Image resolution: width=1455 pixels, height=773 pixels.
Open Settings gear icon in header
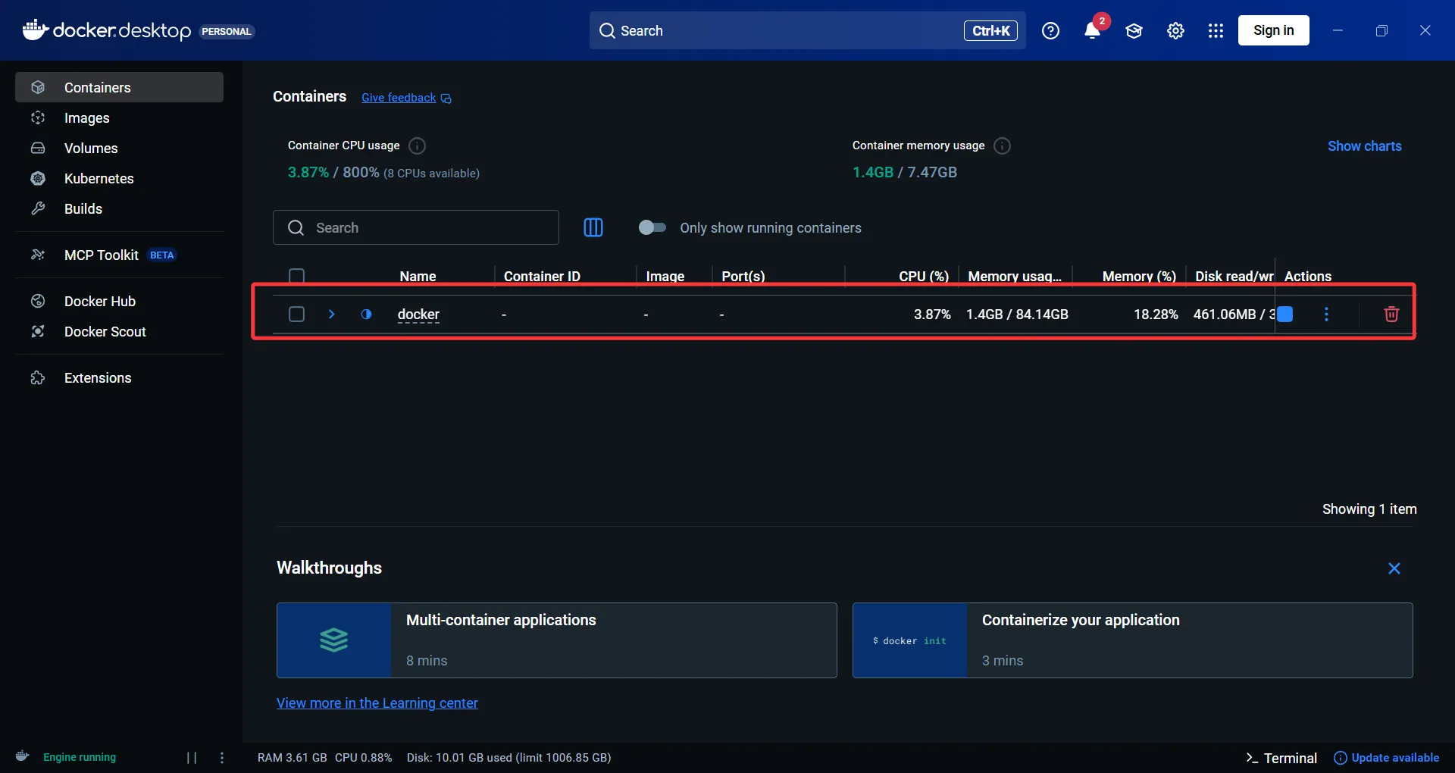point(1175,30)
